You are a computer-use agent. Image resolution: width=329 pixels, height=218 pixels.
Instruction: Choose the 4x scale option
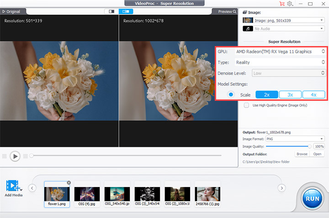pos(313,95)
